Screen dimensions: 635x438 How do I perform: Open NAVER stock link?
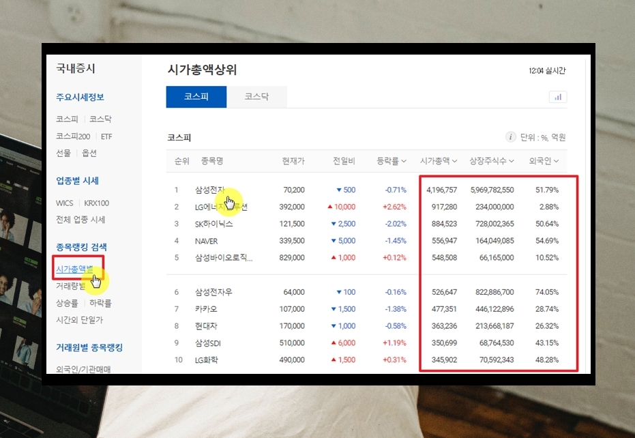(x=206, y=241)
